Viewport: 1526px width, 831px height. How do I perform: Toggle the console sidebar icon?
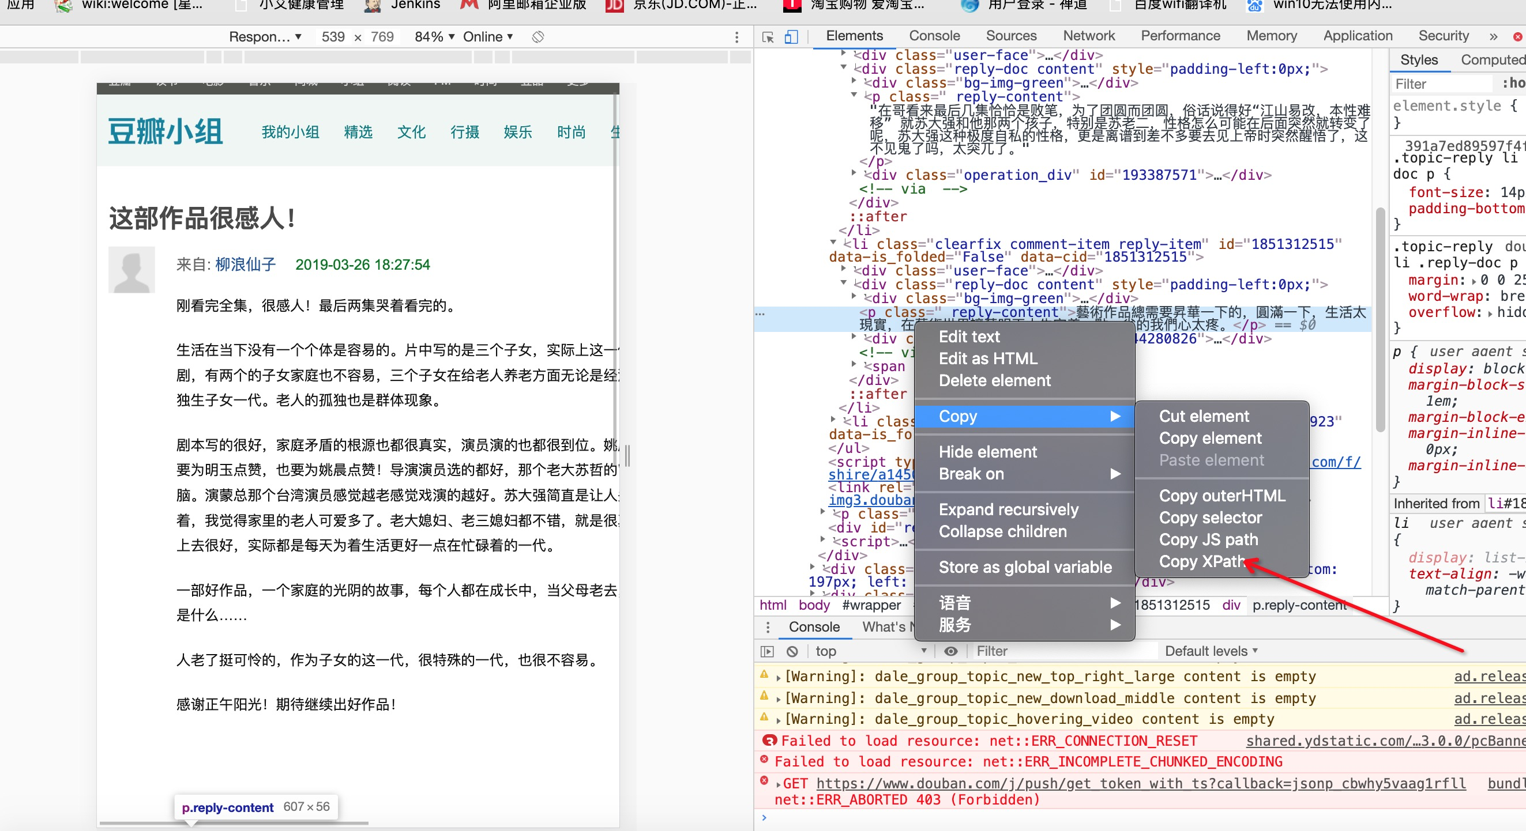767,651
